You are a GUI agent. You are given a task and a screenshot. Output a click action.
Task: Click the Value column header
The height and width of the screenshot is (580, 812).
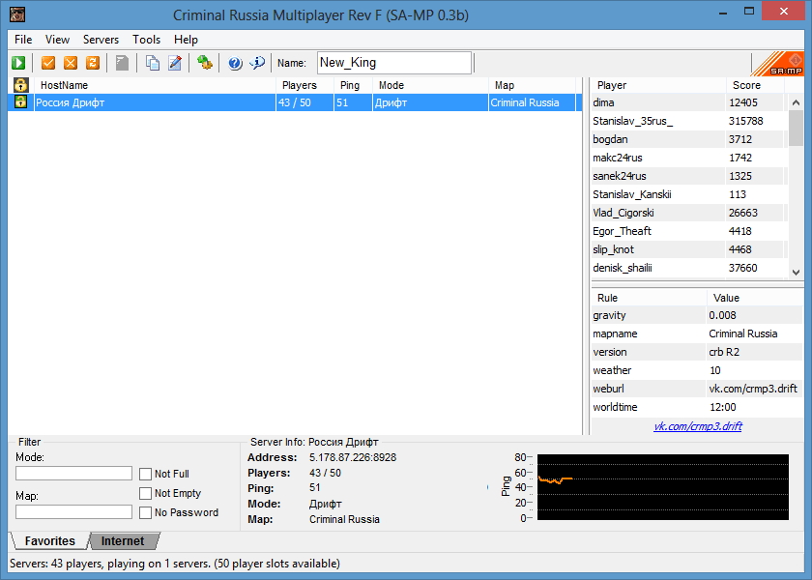click(x=755, y=298)
